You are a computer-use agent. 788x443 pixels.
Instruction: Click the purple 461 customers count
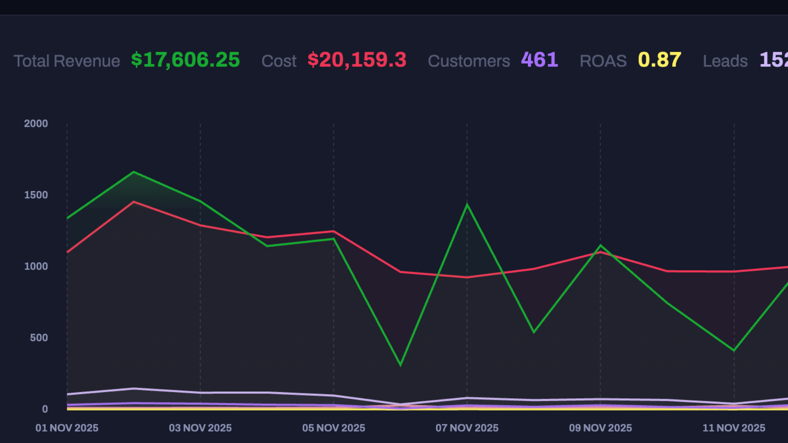(x=539, y=60)
